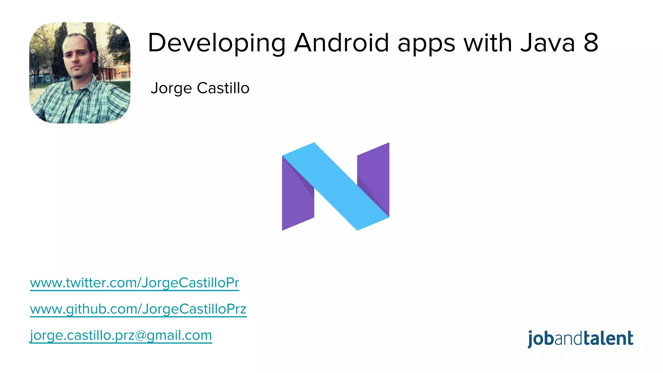Open the Twitter JorgeCastilloPr link

coord(134,283)
